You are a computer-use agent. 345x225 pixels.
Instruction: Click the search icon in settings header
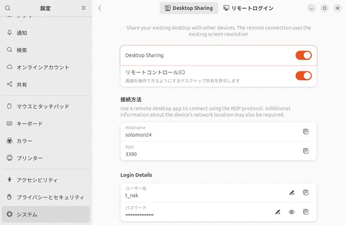tap(8, 8)
